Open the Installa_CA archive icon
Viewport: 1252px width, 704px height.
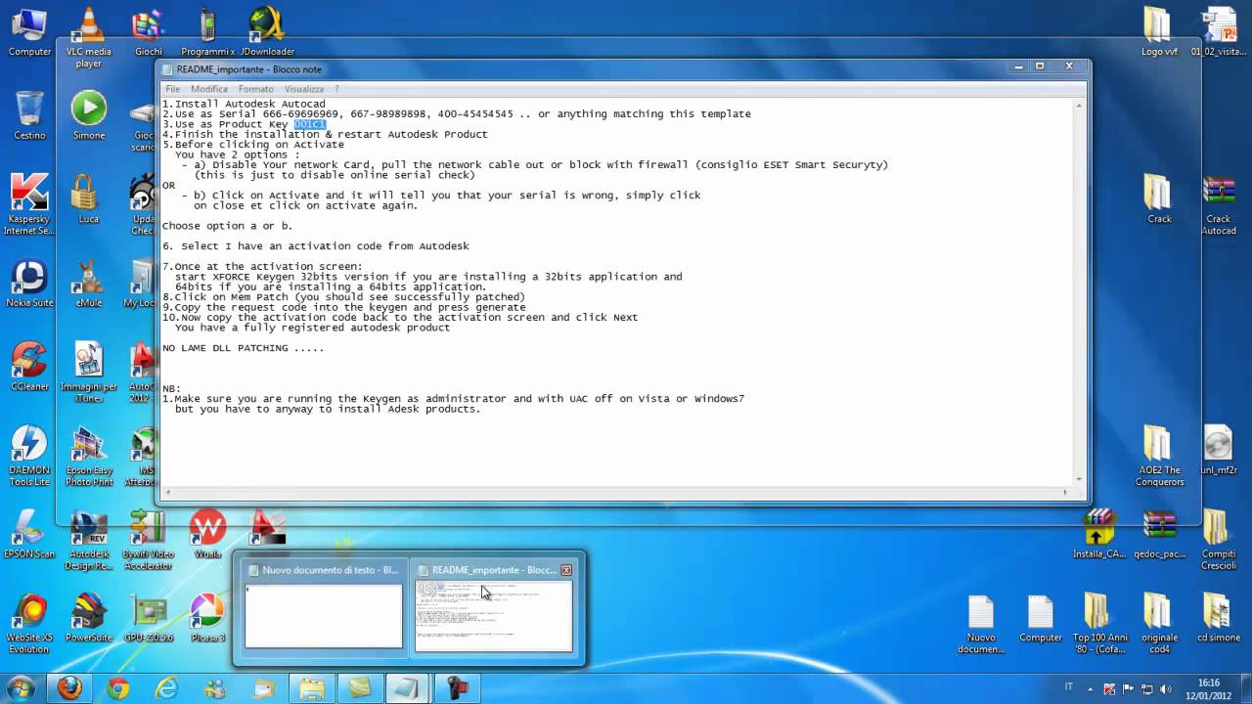(1099, 535)
